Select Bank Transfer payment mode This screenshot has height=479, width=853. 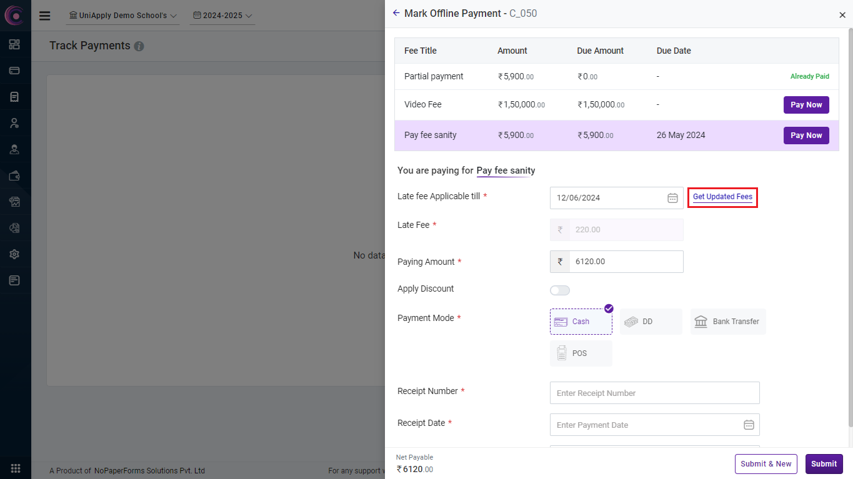point(727,322)
